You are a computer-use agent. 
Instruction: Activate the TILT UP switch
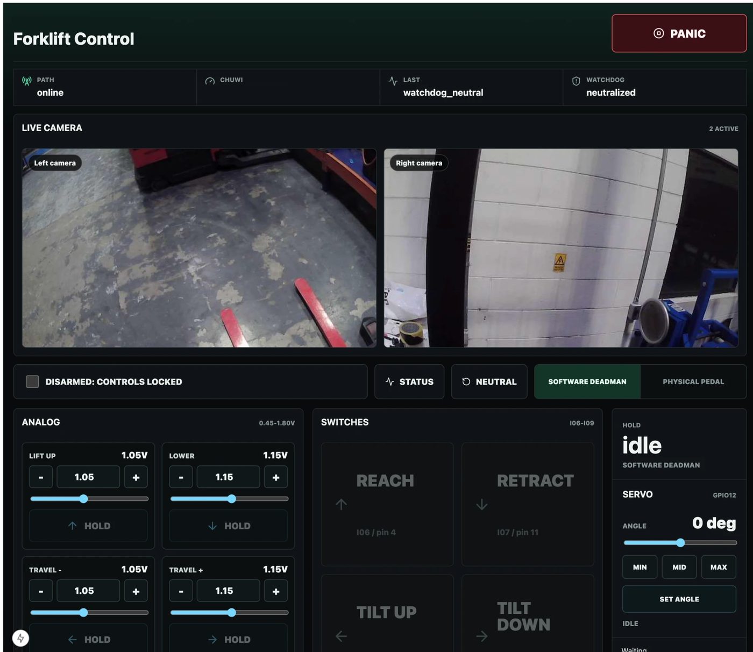point(387,613)
